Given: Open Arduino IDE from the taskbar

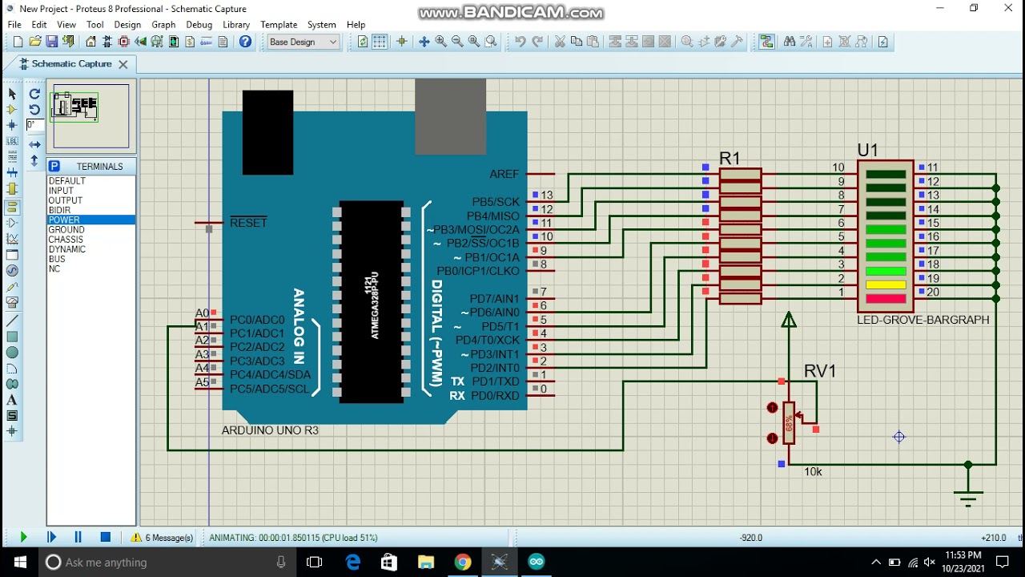Looking at the screenshot, I should pos(537,562).
